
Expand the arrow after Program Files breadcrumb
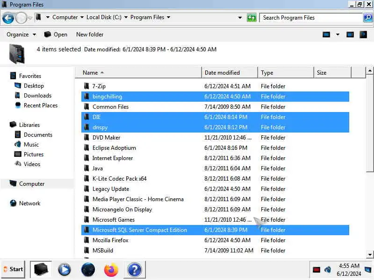[168, 17]
